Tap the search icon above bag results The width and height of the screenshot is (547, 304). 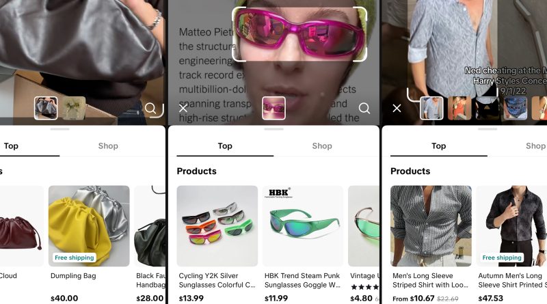pos(150,108)
